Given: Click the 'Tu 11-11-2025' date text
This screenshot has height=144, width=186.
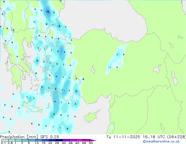Looking at the screenshot, I should (x=123, y=137).
